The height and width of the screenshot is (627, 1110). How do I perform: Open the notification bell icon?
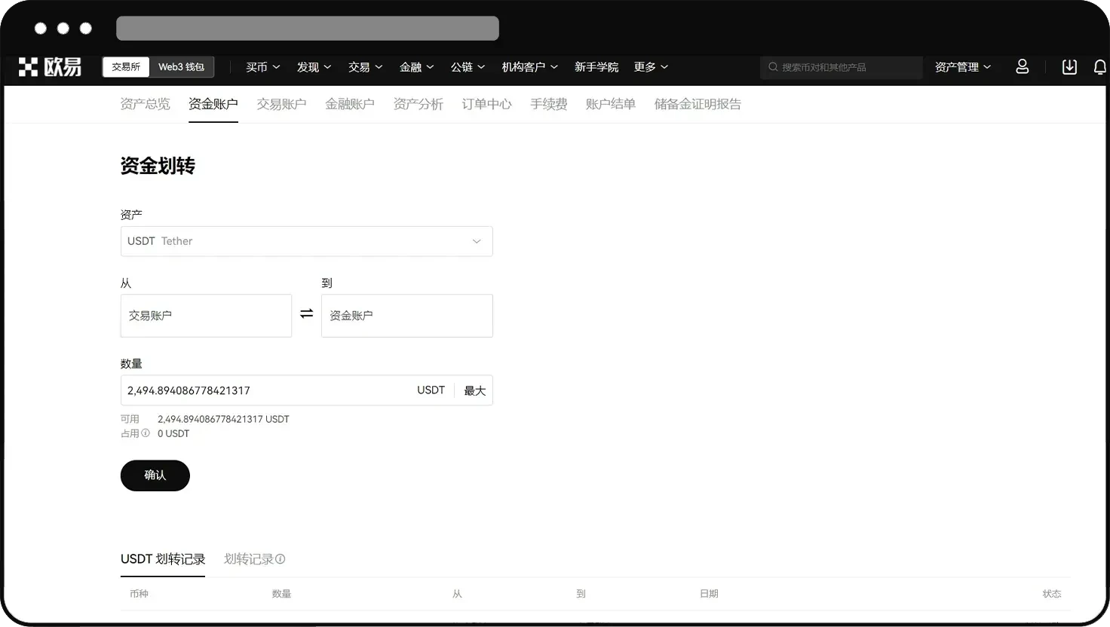tap(1100, 67)
